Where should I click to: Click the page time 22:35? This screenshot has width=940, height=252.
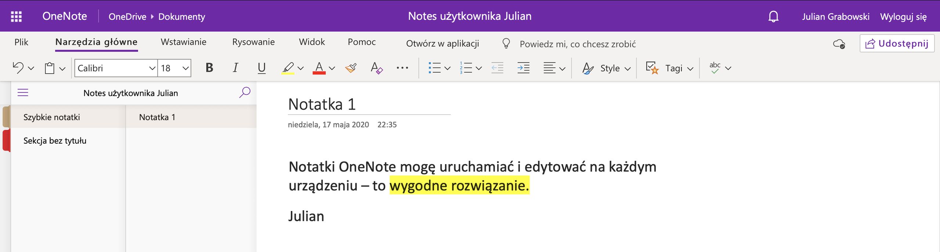point(387,125)
